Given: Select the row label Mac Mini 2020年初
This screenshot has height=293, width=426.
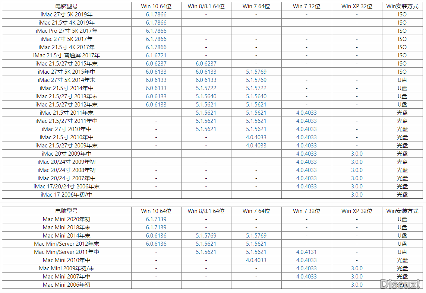Looking at the screenshot, I should (x=67, y=219).
